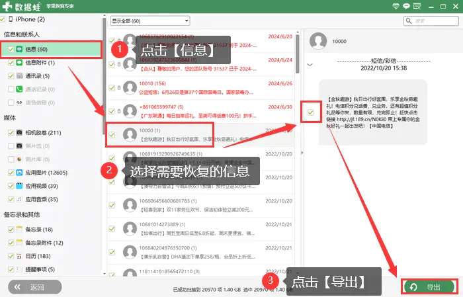Open the VIP diamond icon in title bar
The height and width of the screenshot is (297, 463).
click(396, 6)
